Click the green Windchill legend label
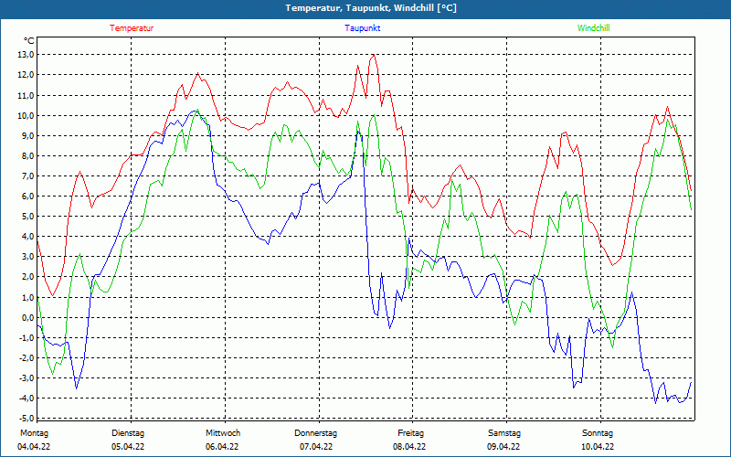The width and height of the screenshot is (731, 457). pyautogui.click(x=593, y=28)
